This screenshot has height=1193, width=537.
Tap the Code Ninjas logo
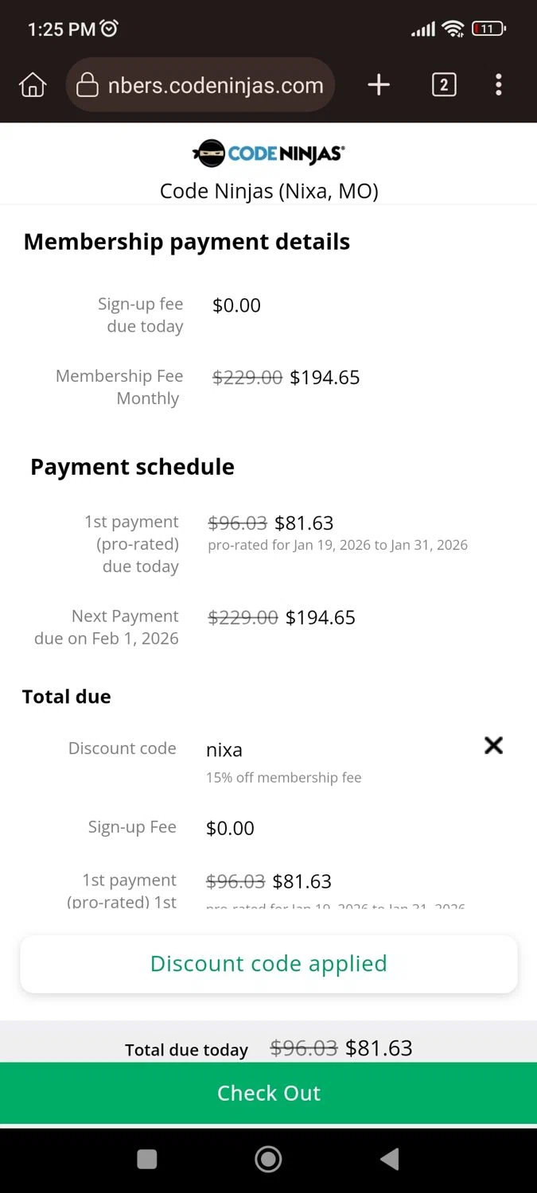(269, 153)
